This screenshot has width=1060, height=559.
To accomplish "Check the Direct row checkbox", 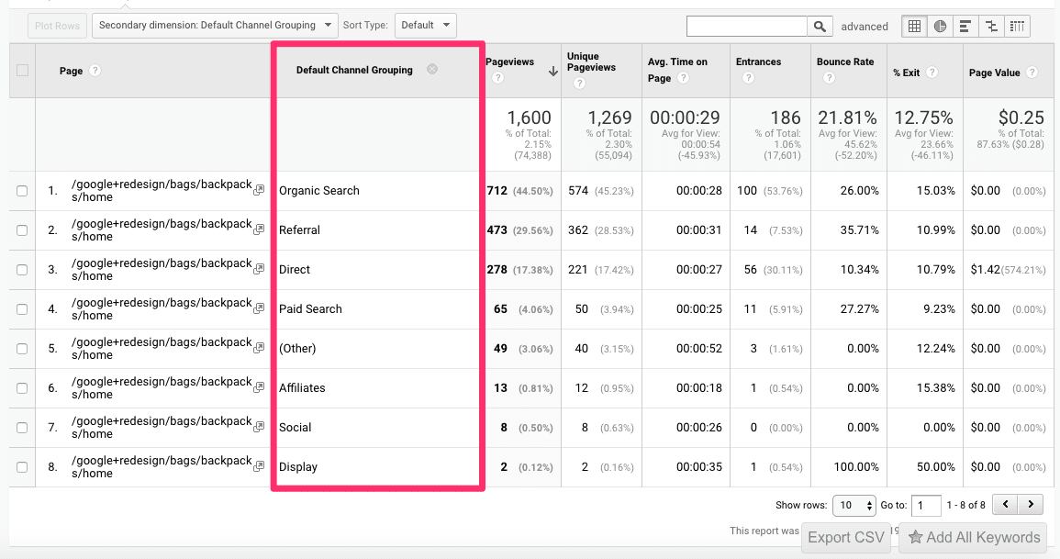I will (22, 270).
